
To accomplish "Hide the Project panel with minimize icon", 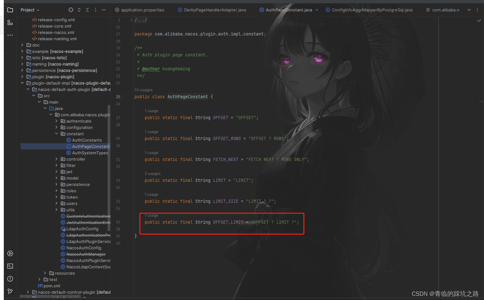I will click(104, 10).
